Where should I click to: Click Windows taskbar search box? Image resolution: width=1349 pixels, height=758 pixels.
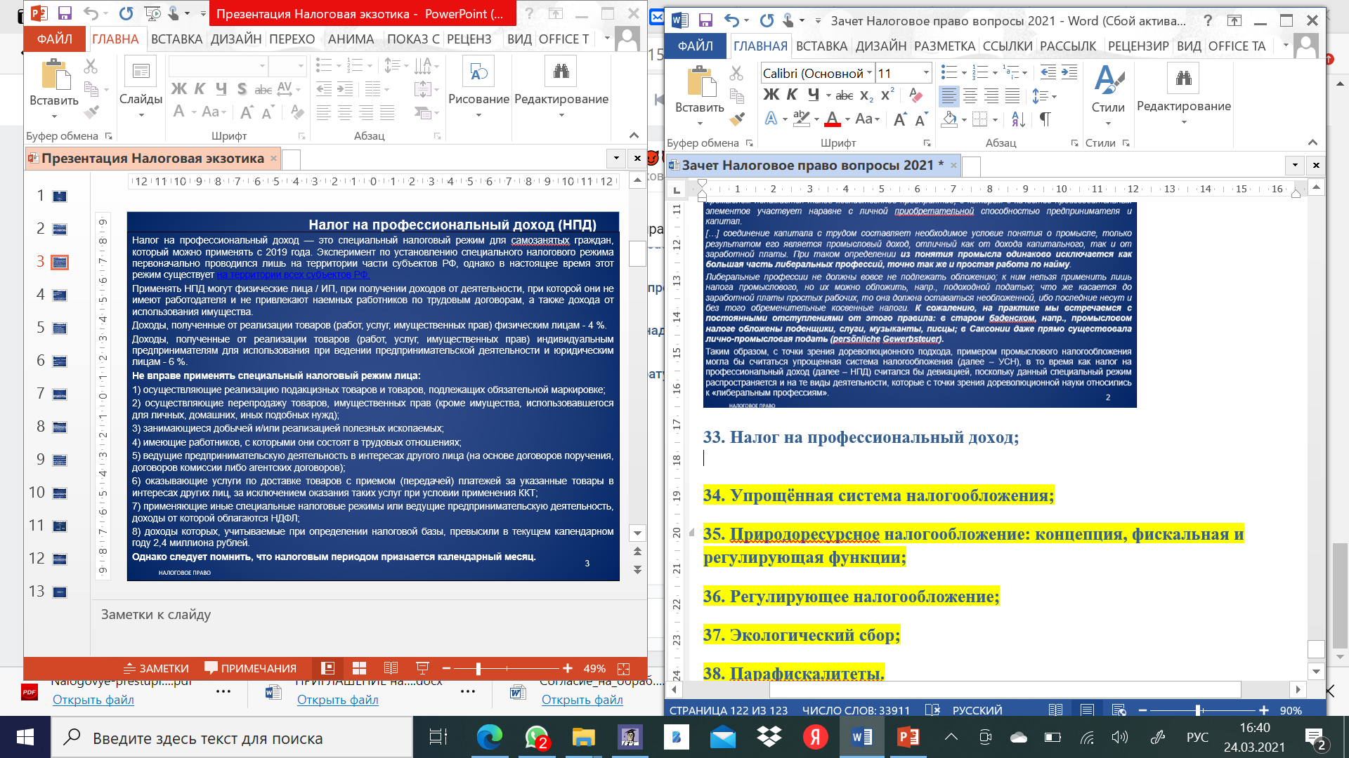(x=232, y=738)
